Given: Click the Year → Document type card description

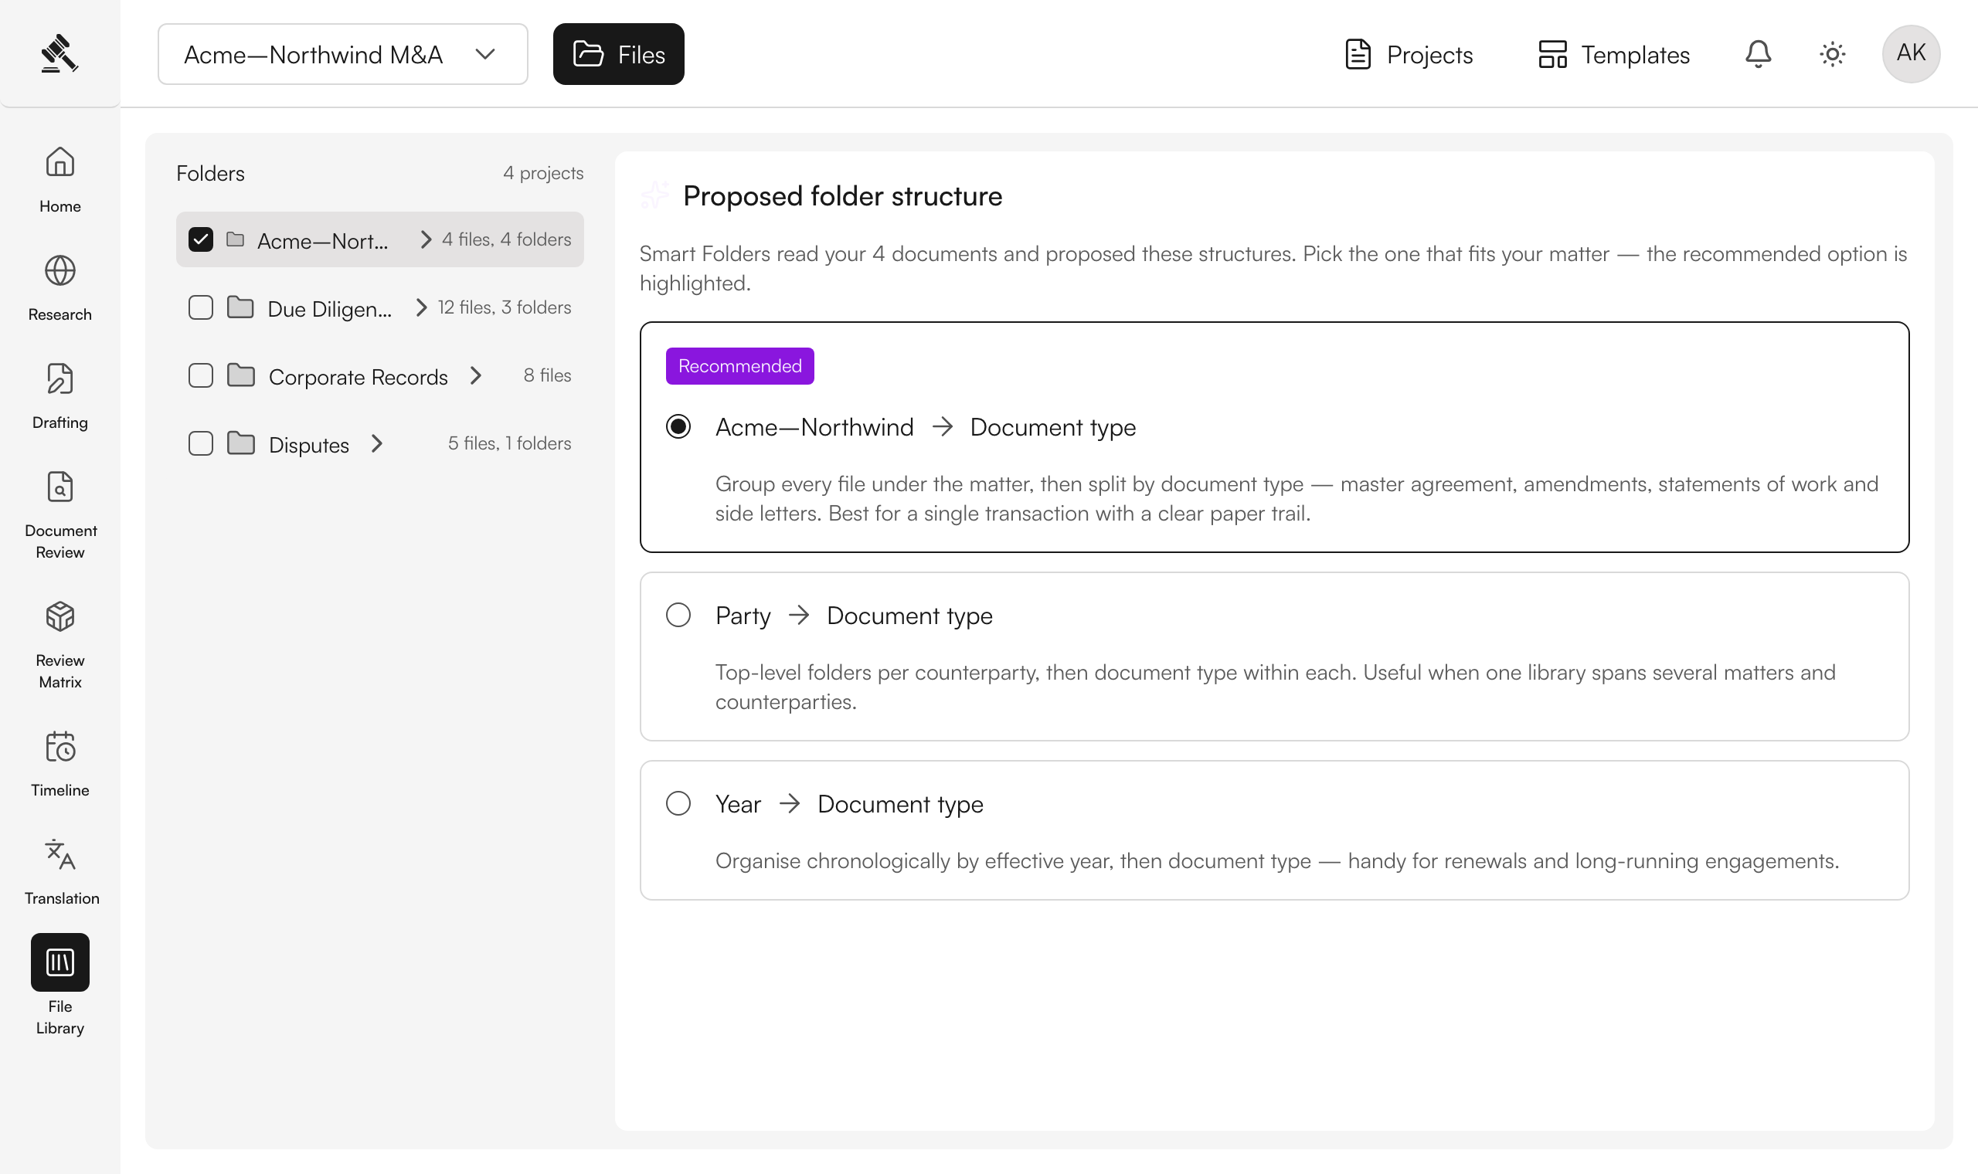Looking at the screenshot, I should click(1277, 860).
